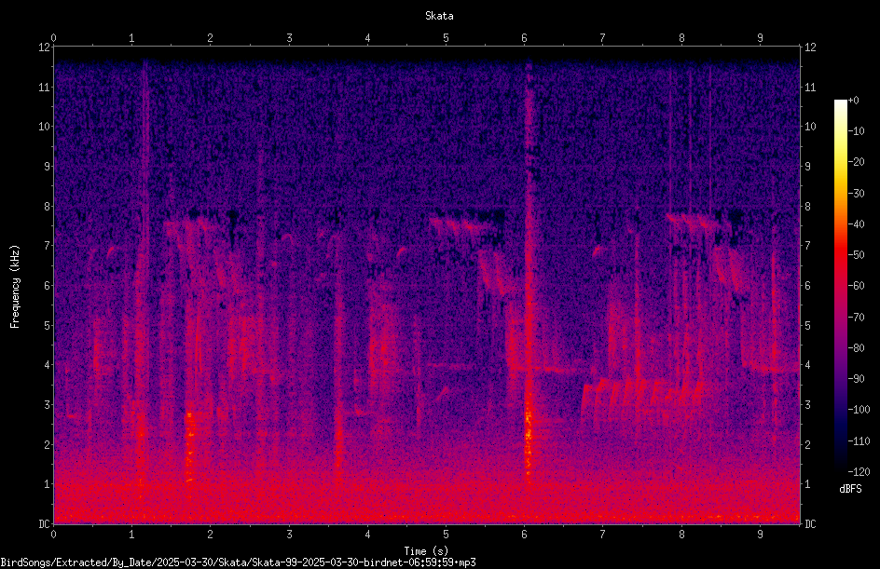Click the "8" tick on the right frequency axis
880x569 pixels.
(x=807, y=207)
